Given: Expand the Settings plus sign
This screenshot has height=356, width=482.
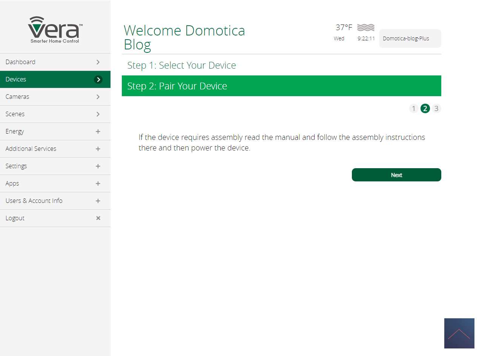Looking at the screenshot, I should [98, 166].
